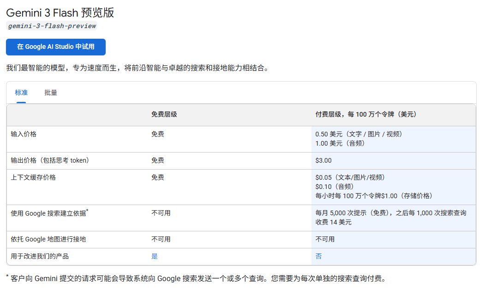Viewport: 484px width, 300px height.
Task: Click the '依托 Google 地图进行接地' row label
Action: tap(48, 239)
